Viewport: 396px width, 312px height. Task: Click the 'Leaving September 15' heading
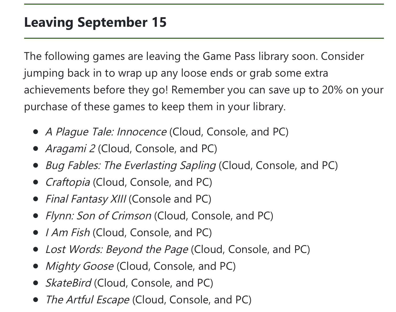pyautogui.click(x=95, y=22)
